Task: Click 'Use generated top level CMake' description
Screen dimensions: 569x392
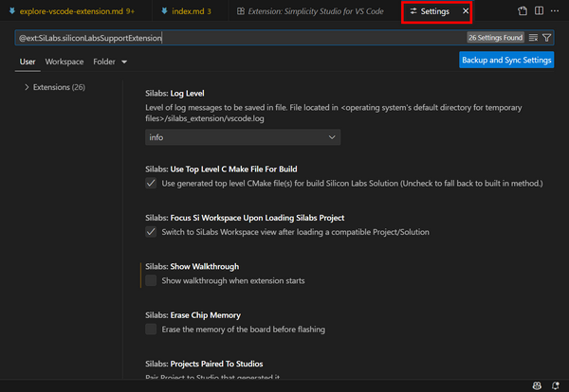Action: coord(353,184)
